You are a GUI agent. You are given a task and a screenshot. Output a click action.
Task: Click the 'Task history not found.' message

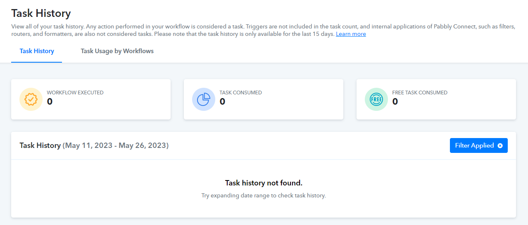pos(264,183)
